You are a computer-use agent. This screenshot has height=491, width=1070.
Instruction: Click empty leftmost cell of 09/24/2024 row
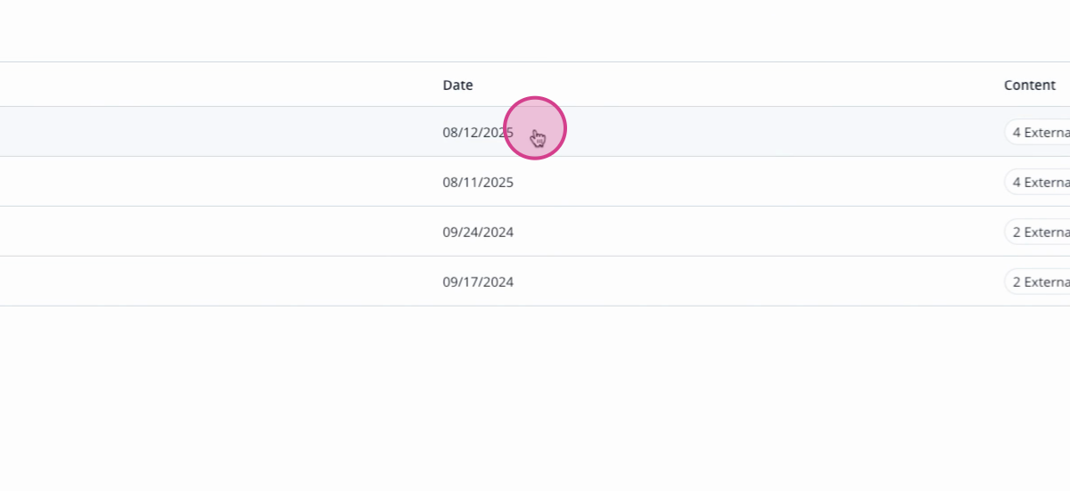(214, 232)
